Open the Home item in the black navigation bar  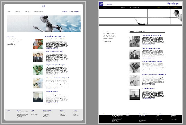[105, 8]
